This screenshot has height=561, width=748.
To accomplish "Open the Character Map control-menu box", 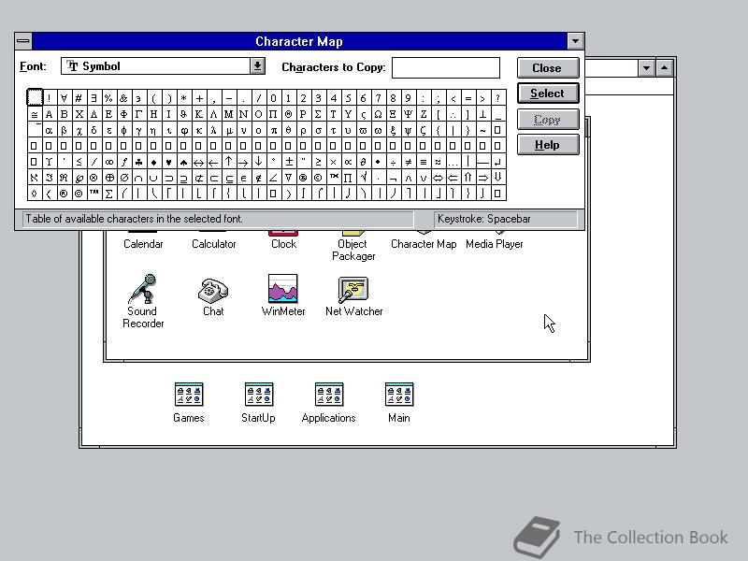I will point(22,41).
